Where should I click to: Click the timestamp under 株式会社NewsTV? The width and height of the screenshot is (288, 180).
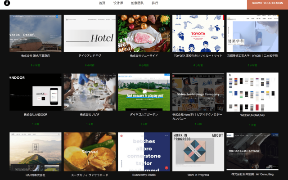(198, 124)
